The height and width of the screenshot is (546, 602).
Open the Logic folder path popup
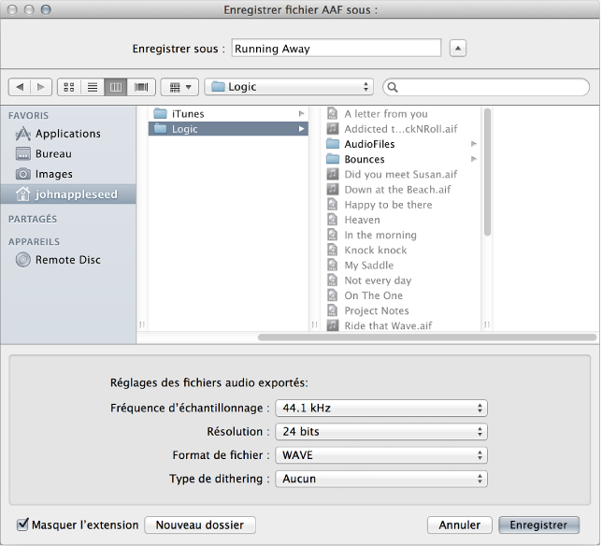pos(289,87)
